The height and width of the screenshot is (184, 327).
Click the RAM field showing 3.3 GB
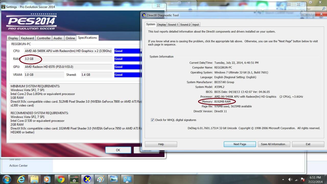tap(68, 59)
